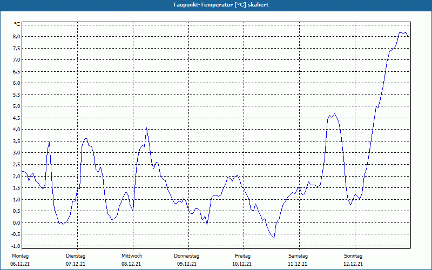The height and width of the screenshot is (270, 432).
Task: Click the °C unit label
Action: tap(17, 24)
